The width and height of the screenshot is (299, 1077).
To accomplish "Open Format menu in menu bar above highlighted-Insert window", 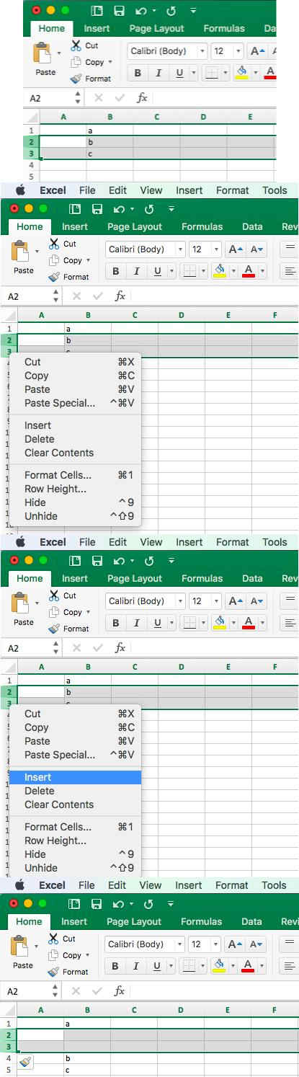I will [232, 542].
